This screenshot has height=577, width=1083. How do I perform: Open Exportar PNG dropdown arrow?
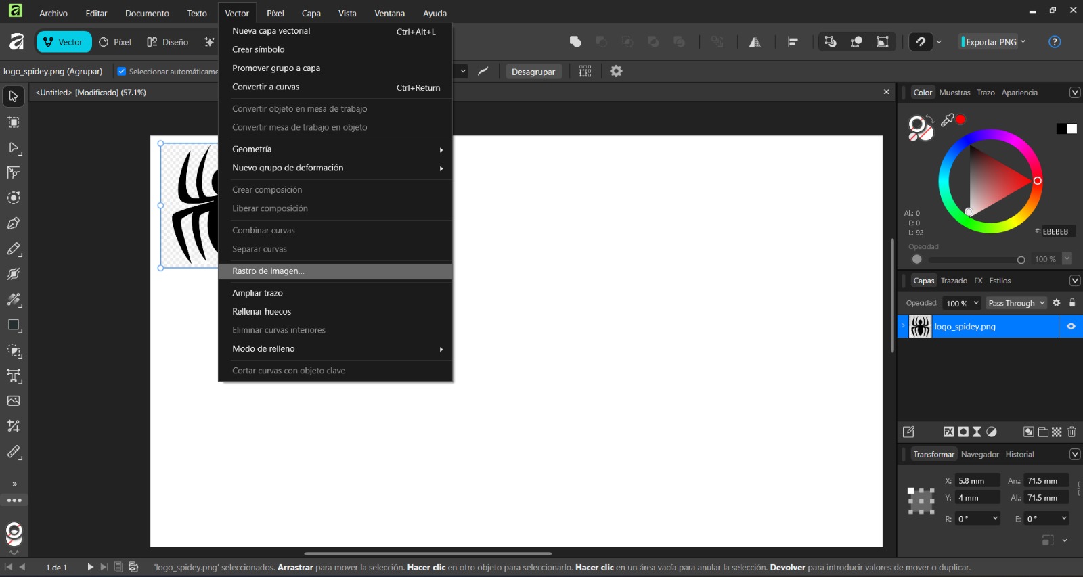click(1023, 42)
